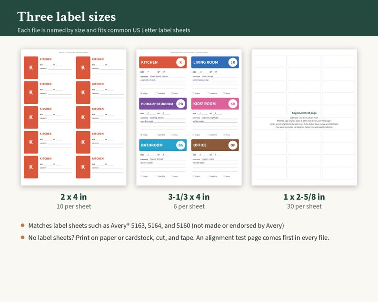Check Heavy on the Office label
This screenshot has width=378, height=302.
pos(224,176)
